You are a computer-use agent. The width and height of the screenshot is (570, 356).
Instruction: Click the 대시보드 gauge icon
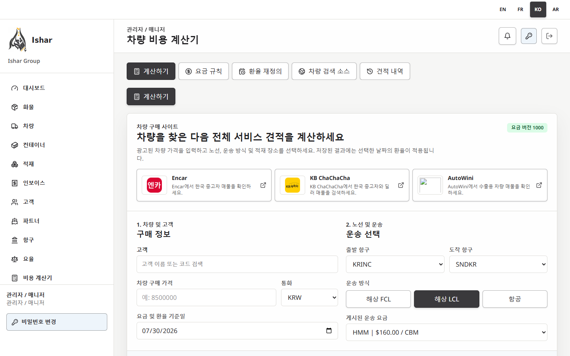tap(15, 88)
